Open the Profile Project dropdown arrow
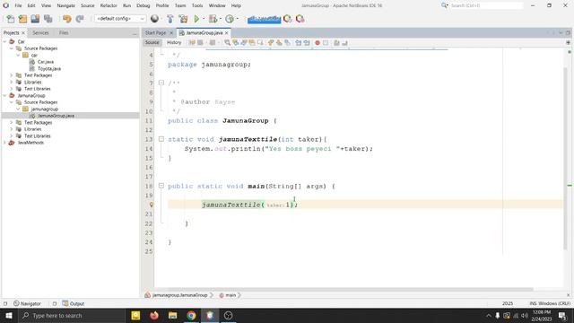Image resolution: width=574 pixels, height=323 pixels. [237, 19]
